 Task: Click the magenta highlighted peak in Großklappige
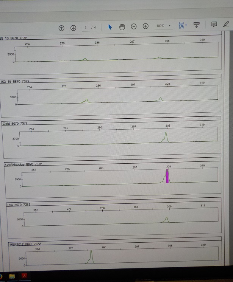(x=167, y=177)
